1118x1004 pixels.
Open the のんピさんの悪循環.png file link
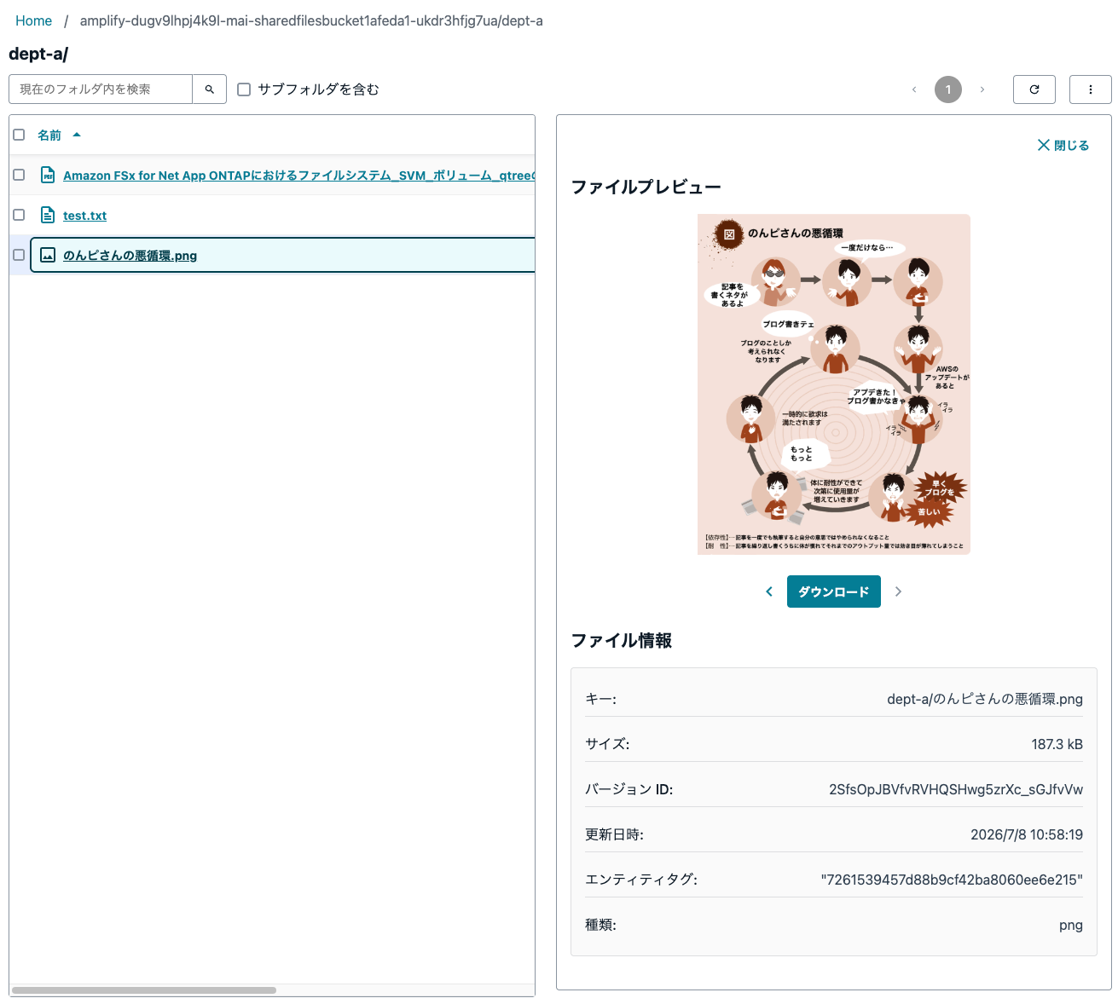(130, 256)
